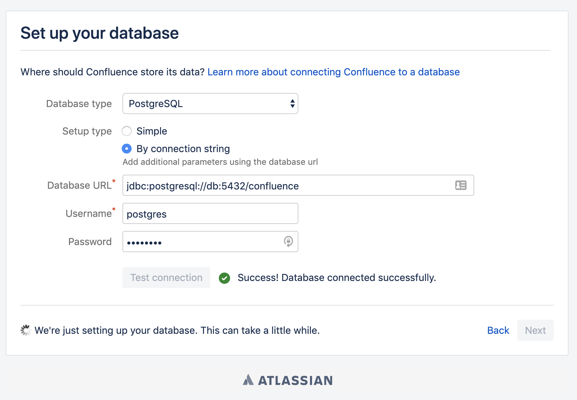The height and width of the screenshot is (400, 577).
Task: Open Learn more about connecting Confluence link
Action: 334,72
